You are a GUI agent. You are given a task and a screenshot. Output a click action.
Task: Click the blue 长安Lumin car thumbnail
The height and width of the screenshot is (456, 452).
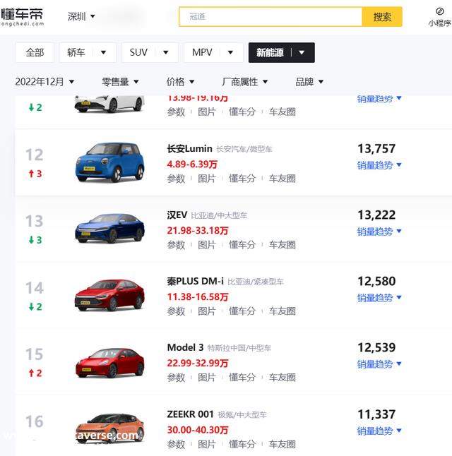[109, 162]
